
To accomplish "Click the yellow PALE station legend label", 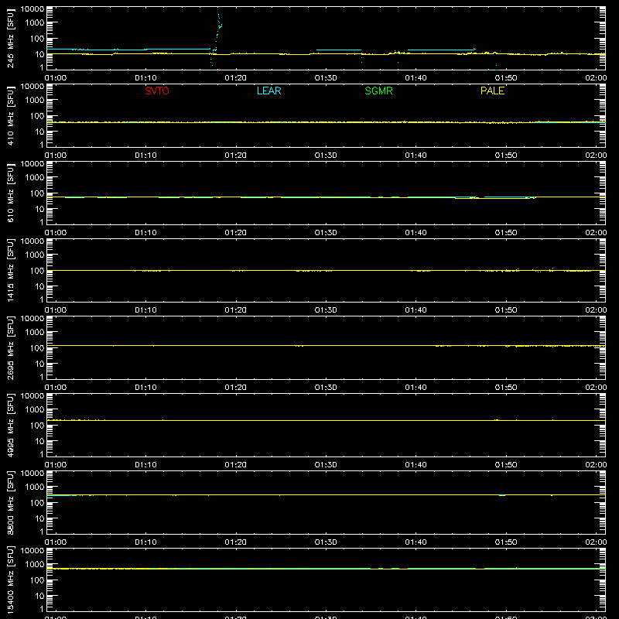I will pos(492,91).
